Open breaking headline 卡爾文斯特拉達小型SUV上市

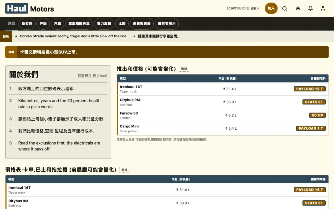pos(48,52)
